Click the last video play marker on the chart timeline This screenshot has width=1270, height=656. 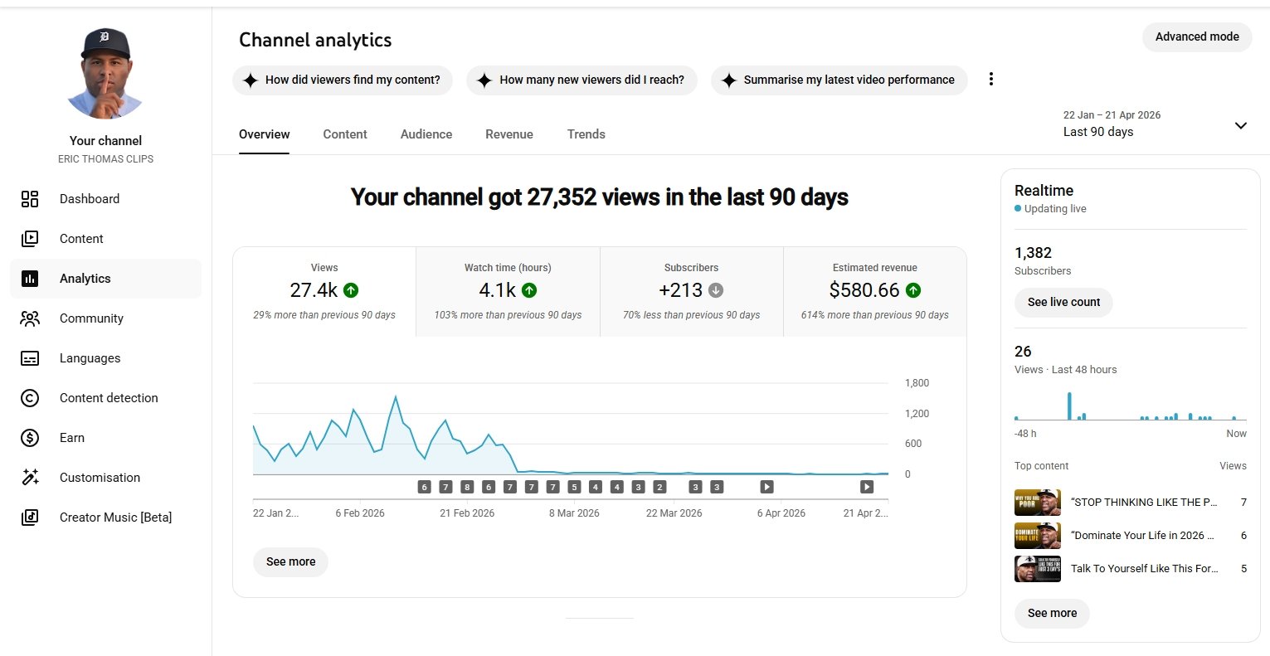(x=867, y=487)
